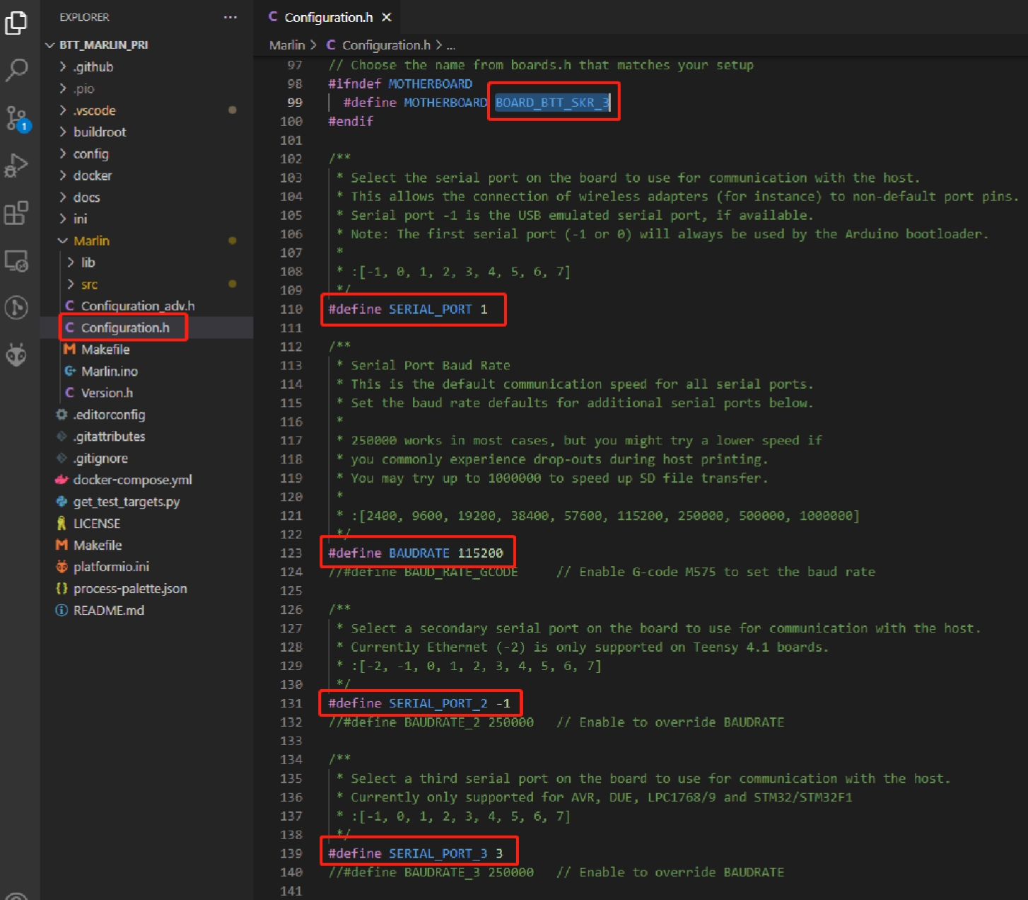The width and height of the screenshot is (1028, 900).
Task: Open the Extensions view icon
Action: (x=16, y=213)
